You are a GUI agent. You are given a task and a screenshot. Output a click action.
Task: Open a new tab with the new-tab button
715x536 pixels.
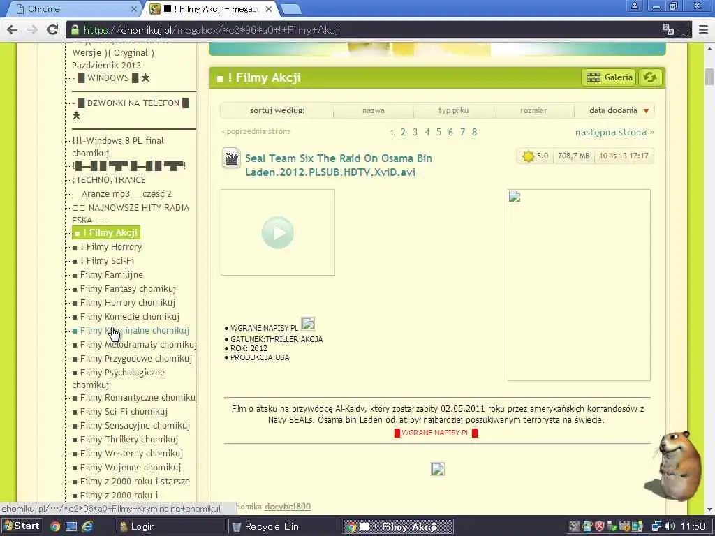290,8
